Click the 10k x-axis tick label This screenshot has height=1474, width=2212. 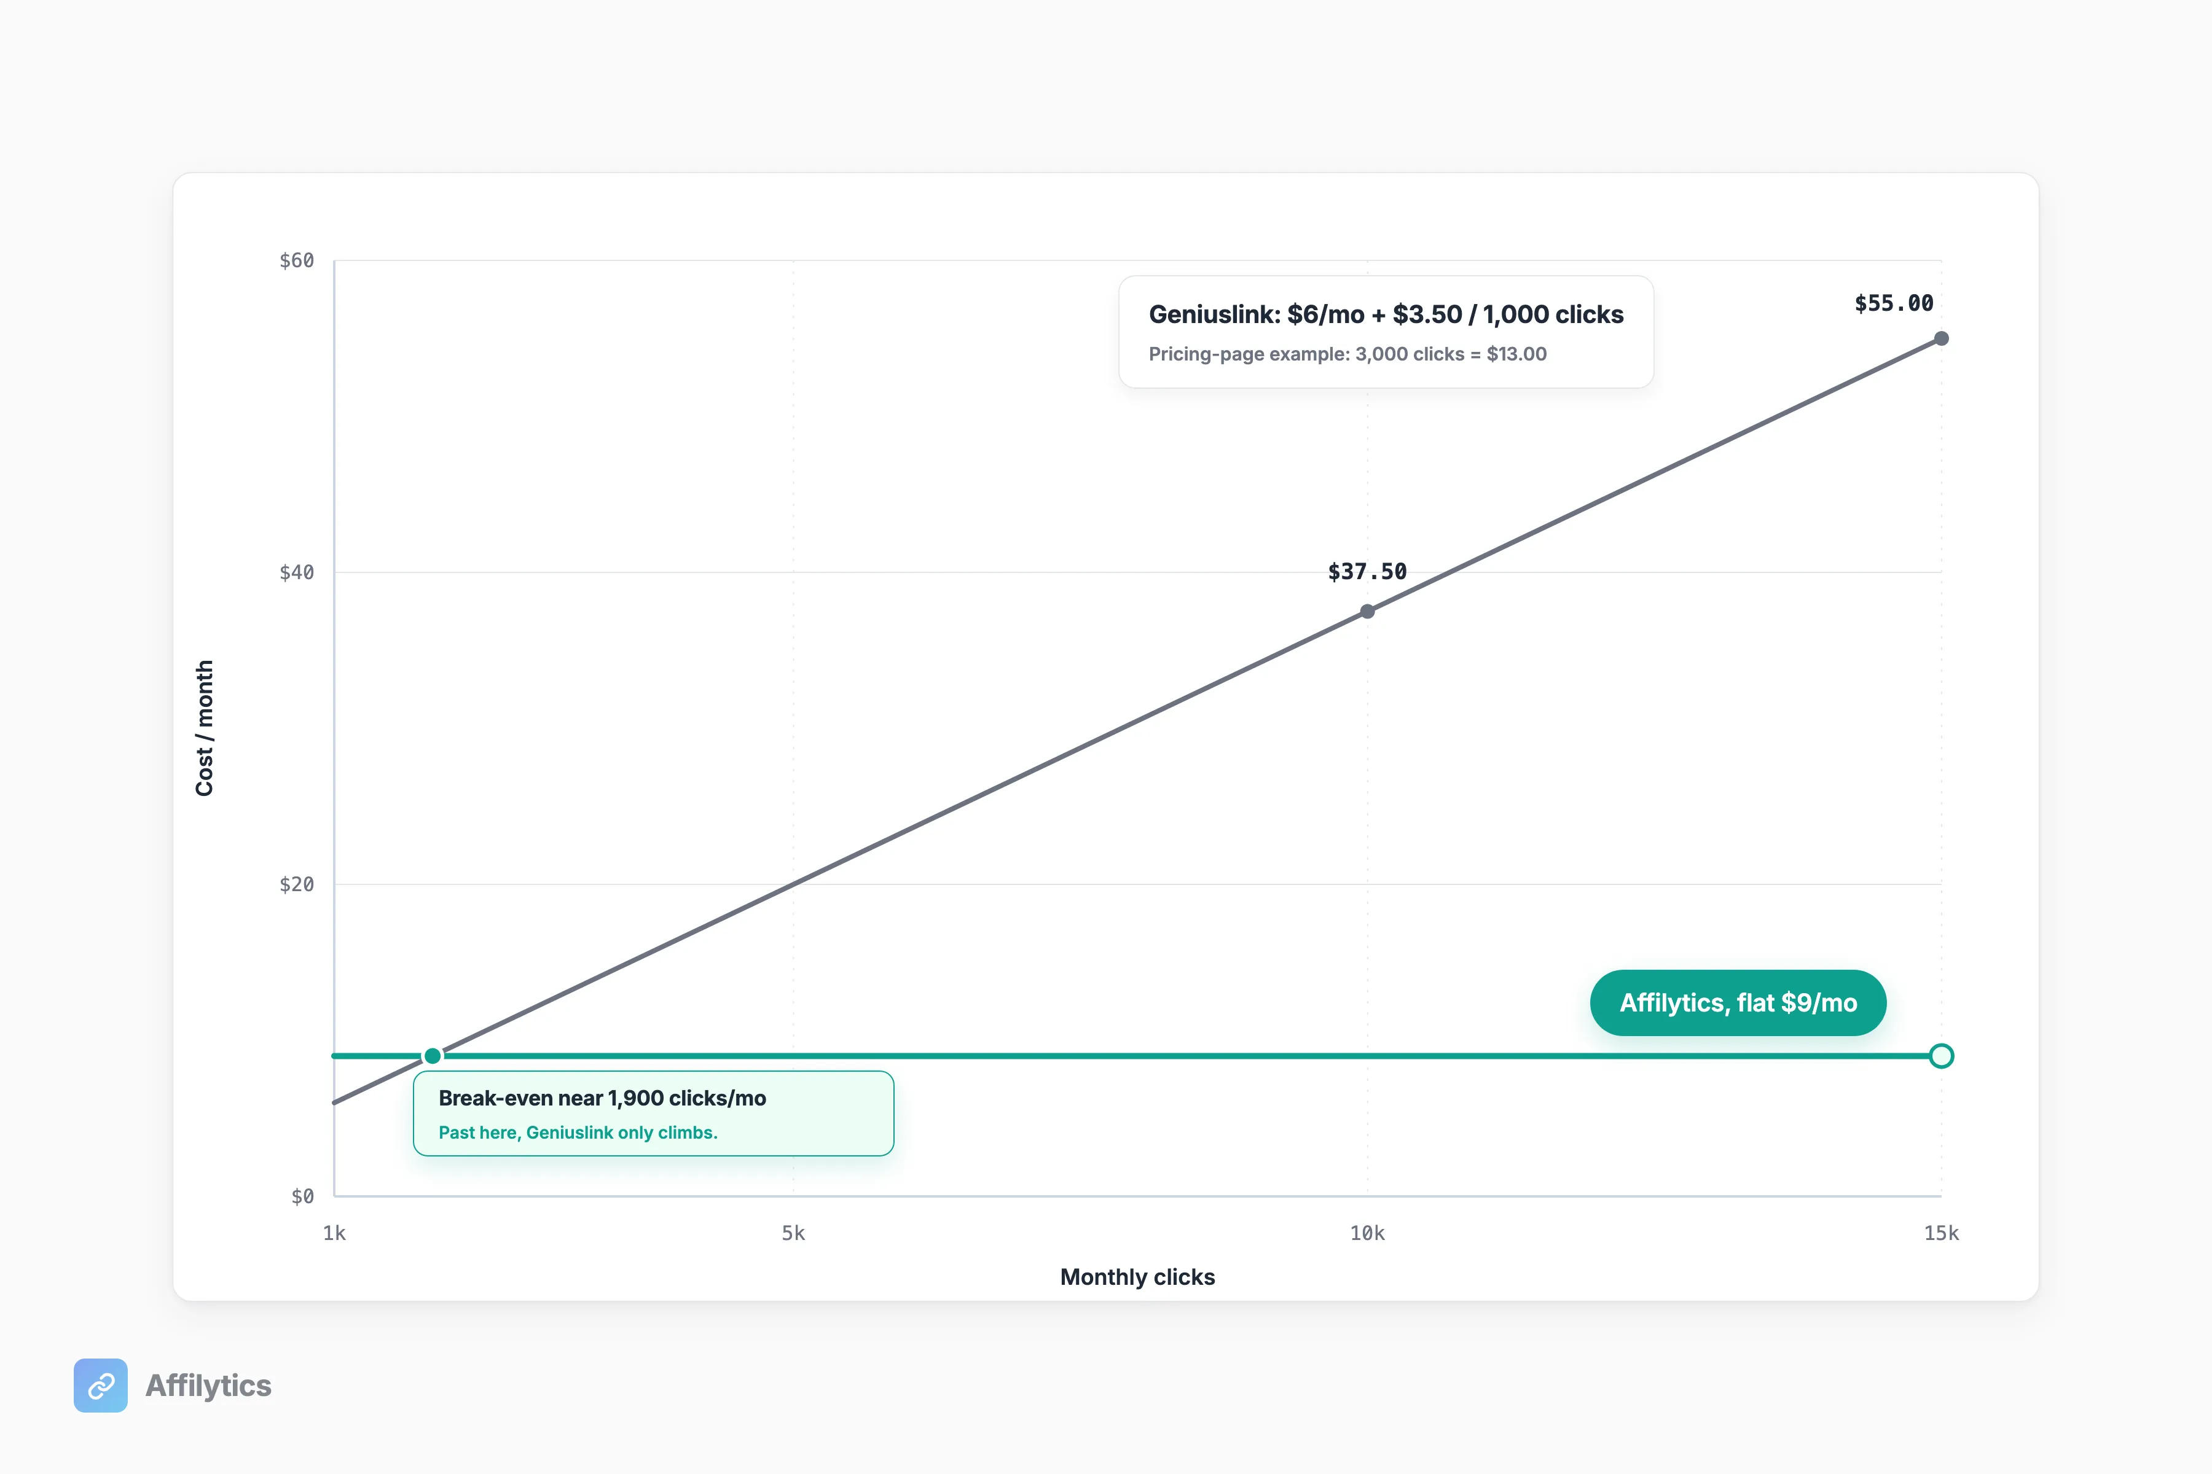pos(1368,1233)
